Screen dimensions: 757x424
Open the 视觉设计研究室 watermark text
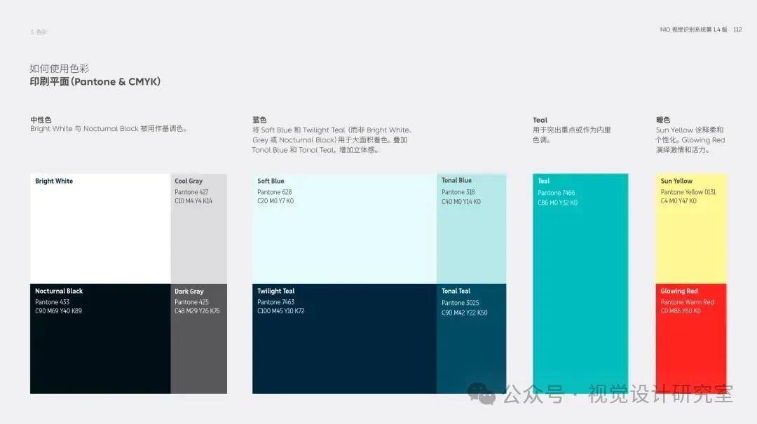[x=660, y=394]
